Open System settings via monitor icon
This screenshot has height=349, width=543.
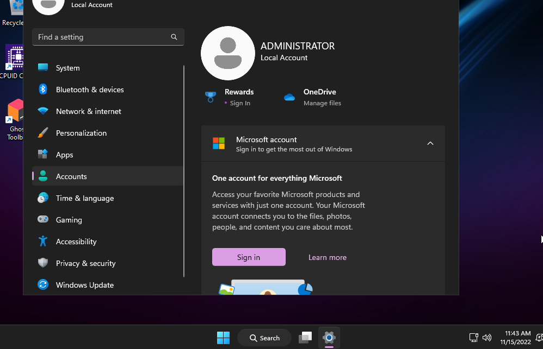point(43,68)
